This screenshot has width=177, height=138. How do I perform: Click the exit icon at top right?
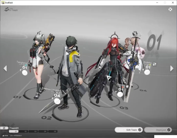point(170,9)
